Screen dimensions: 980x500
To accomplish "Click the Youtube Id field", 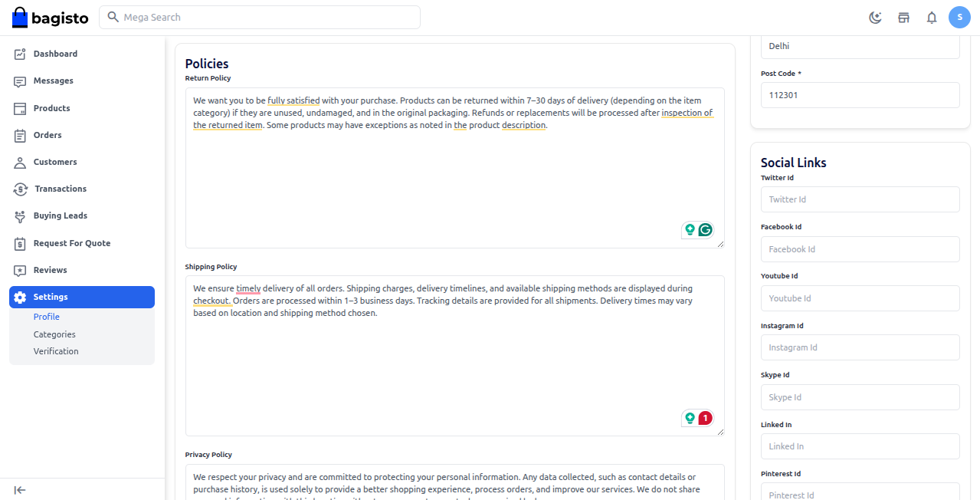I will click(x=860, y=298).
